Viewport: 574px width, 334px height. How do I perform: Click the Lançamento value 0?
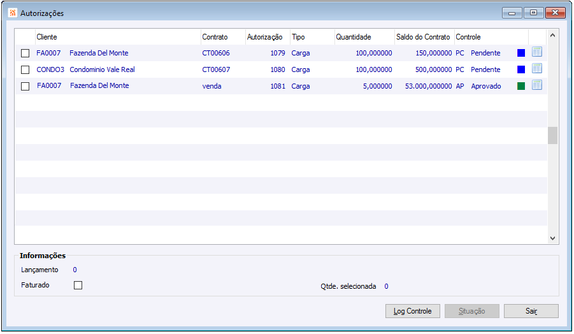(x=75, y=270)
